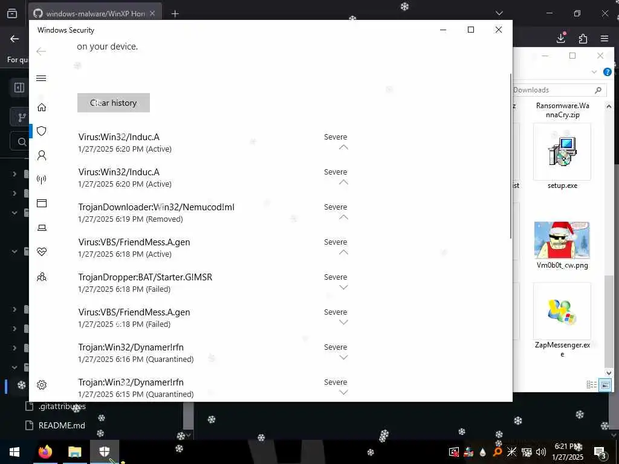619x464 pixels.
Task: Click File Explorer scrollbar down arrow
Action: [x=609, y=373]
